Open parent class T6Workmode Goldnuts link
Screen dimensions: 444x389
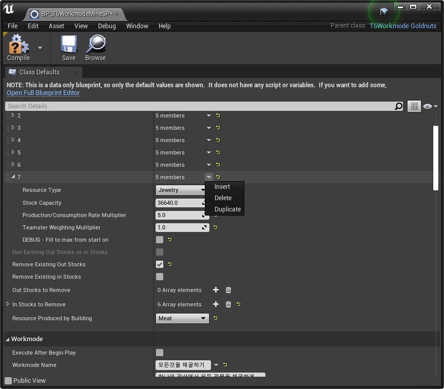point(403,26)
